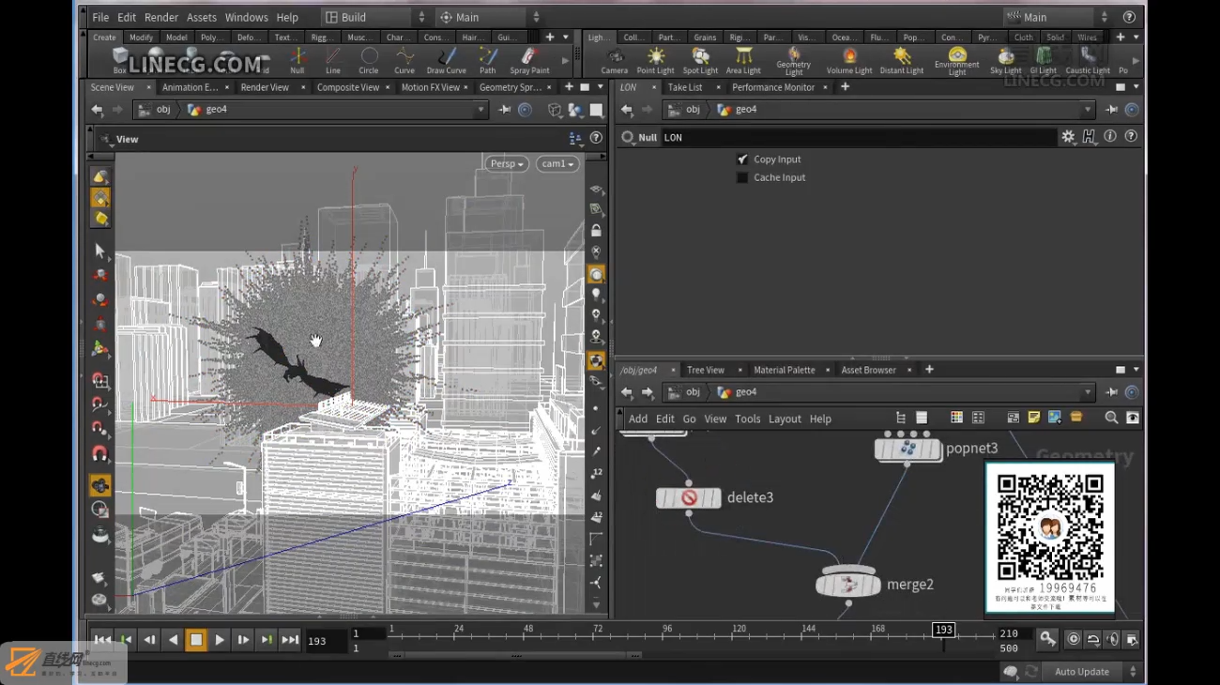
Task: Switch to the Material Palette tab
Action: [785, 370]
